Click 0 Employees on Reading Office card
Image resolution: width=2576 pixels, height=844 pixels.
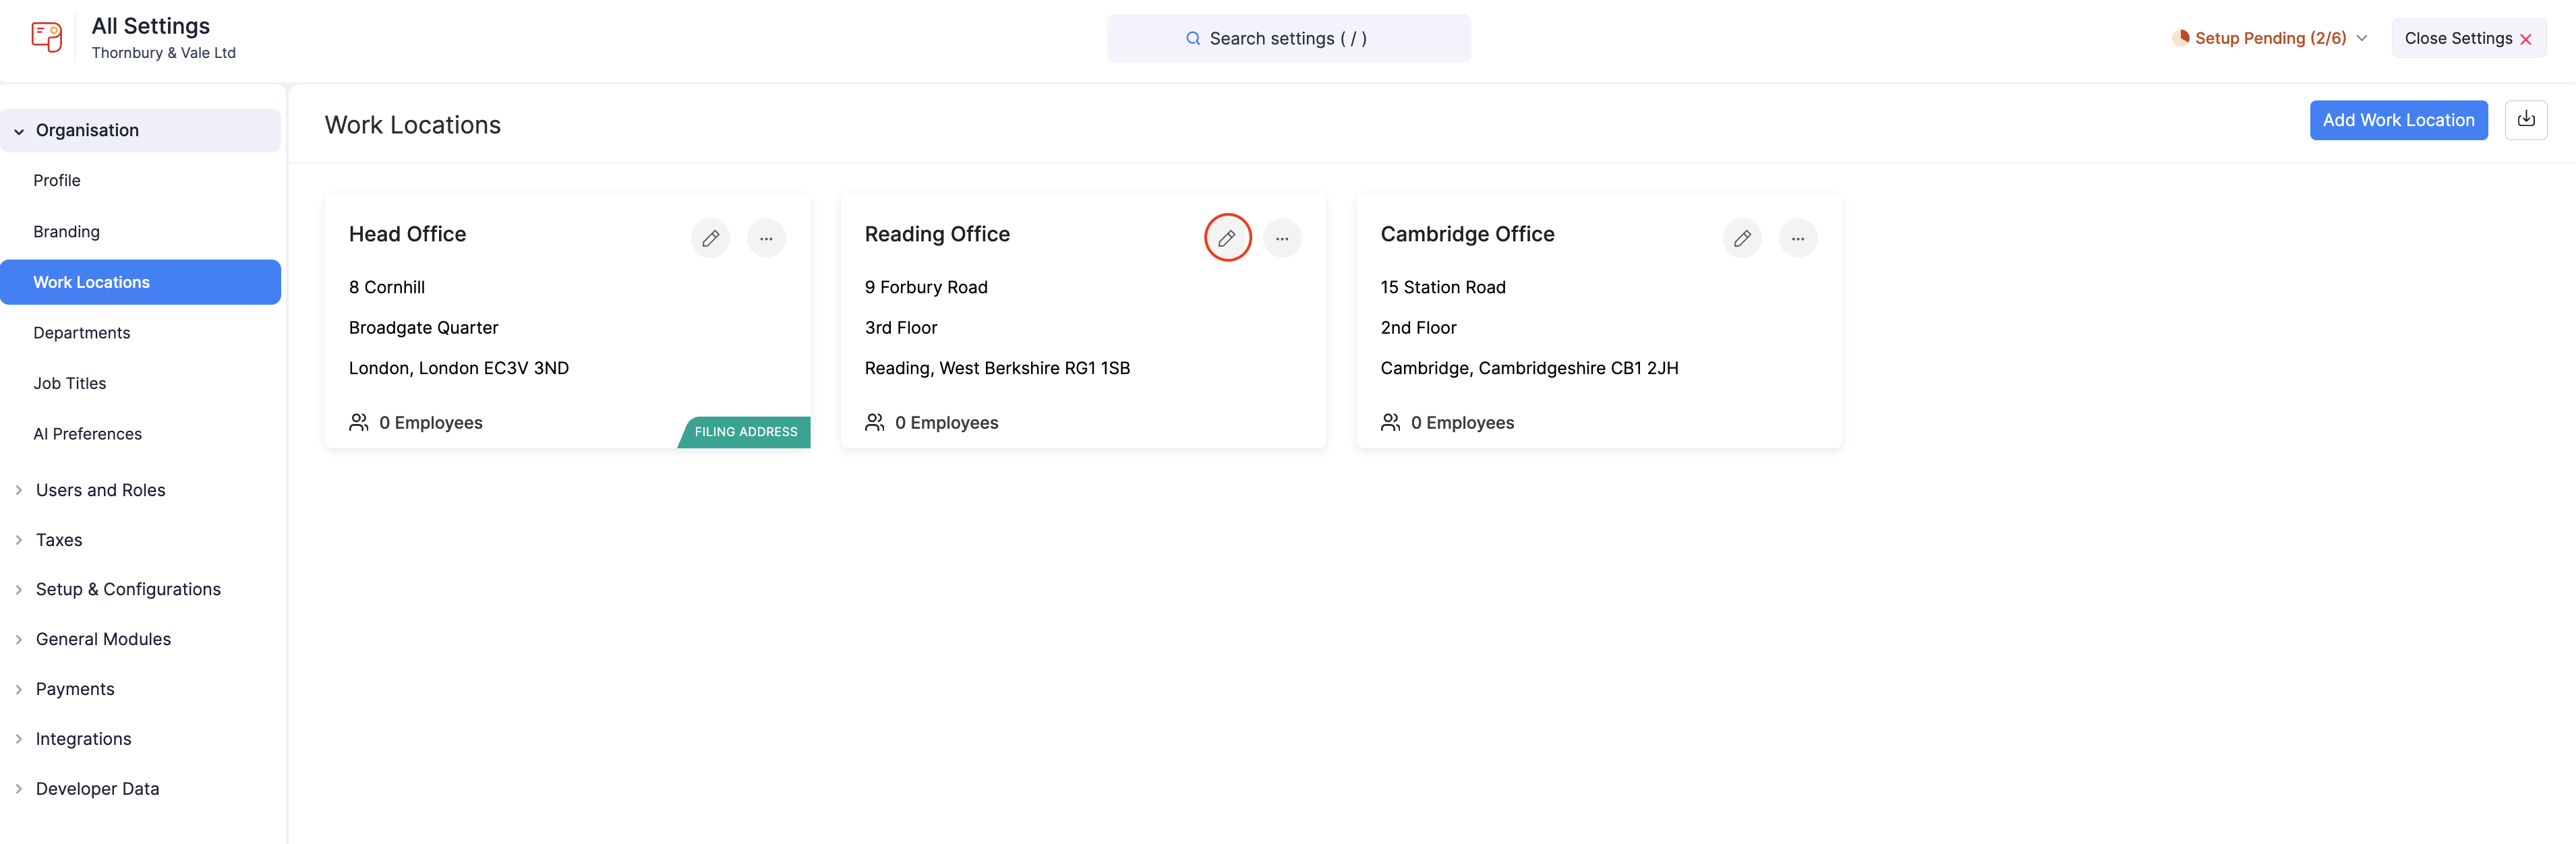[946, 422]
